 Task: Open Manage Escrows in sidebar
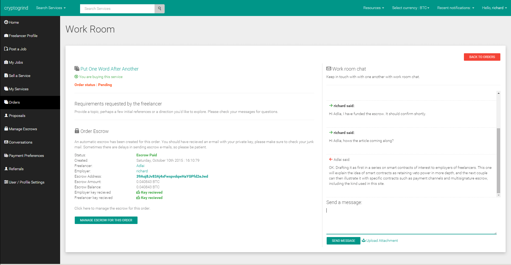point(30,129)
